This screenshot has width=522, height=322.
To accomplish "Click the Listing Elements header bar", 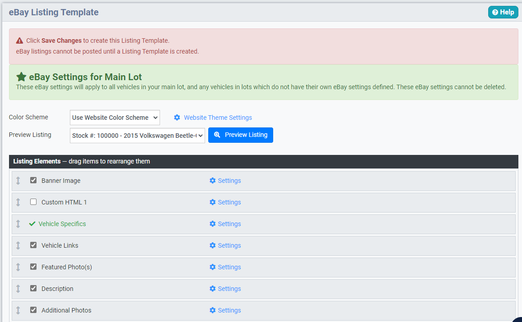I will (x=264, y=161).
